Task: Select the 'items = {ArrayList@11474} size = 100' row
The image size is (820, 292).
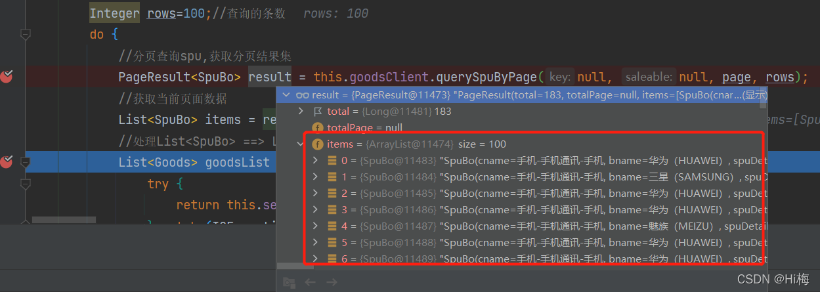Action: 522,144
